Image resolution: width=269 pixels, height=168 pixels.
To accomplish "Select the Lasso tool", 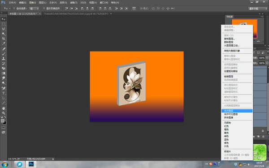I will [x=4, y=29].
